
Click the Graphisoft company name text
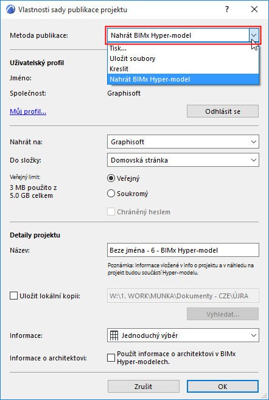pos(124,93)
